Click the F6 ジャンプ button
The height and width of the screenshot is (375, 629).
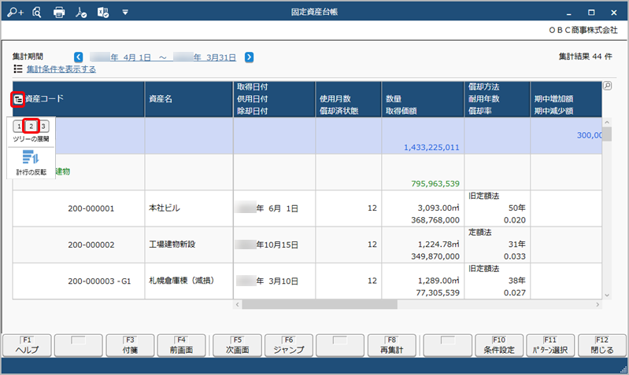pos(289,345)
